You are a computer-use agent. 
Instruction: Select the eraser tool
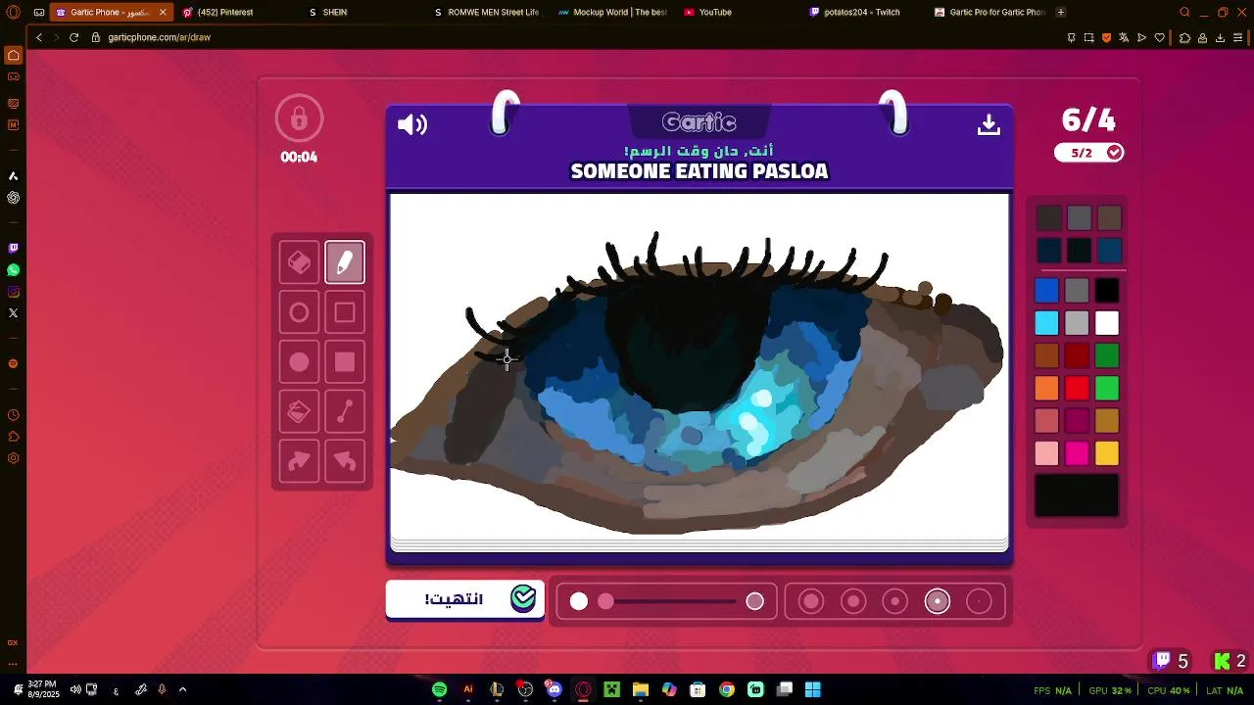click(299, 262)
